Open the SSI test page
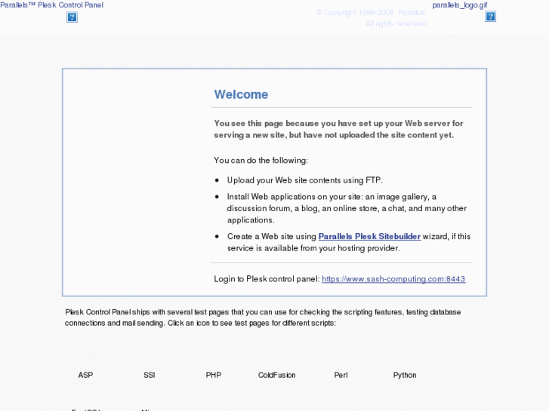The height and width of the screenshot is (411, 549). 150,375
